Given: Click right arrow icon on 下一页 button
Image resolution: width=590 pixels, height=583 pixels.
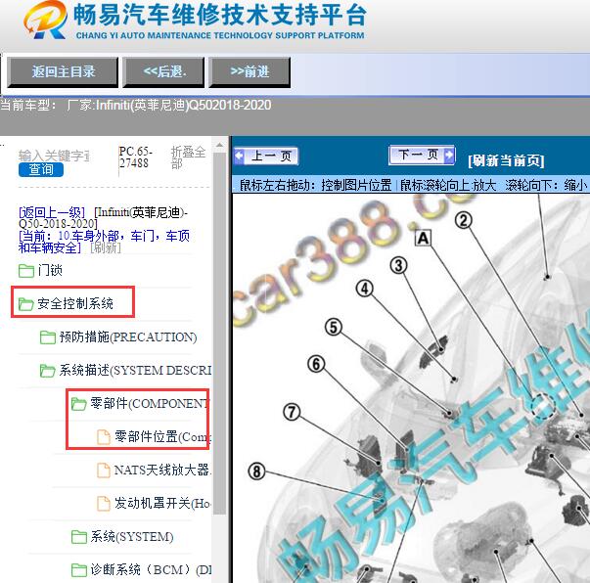Looking at the screenshot, I should [x=449, y=155].
